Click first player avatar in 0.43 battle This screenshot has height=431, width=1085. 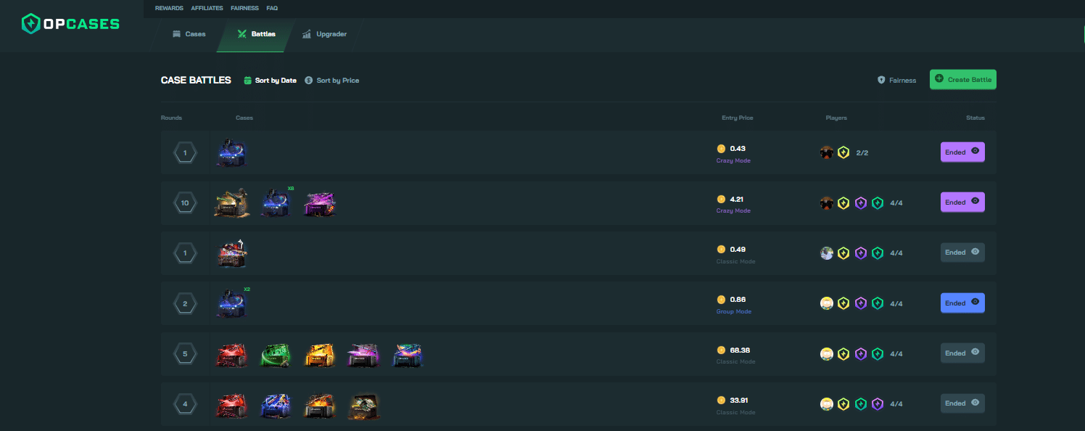(827, 152)
